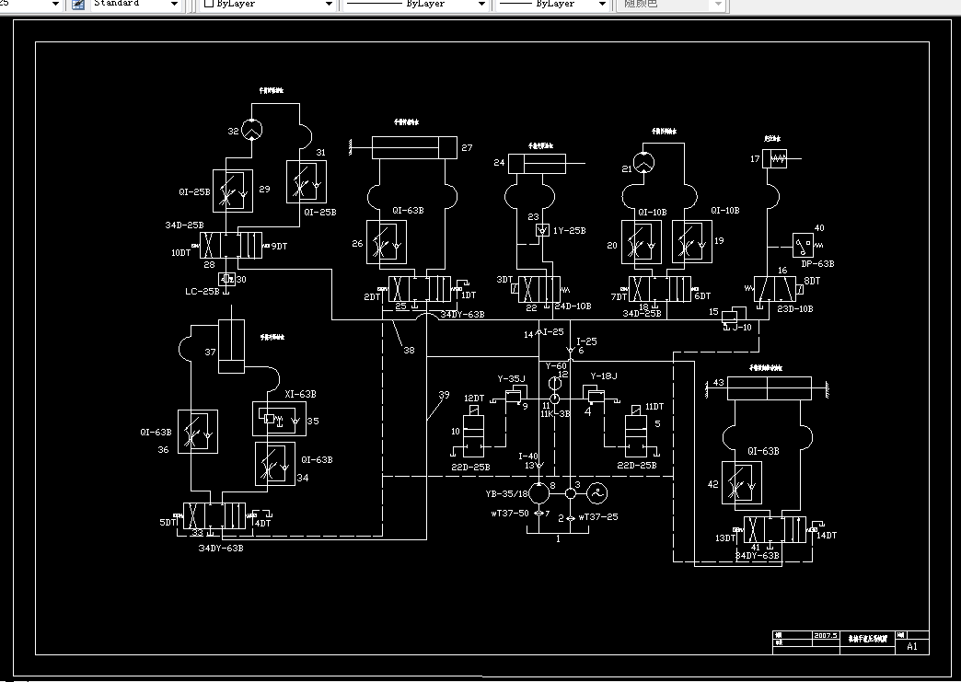Select the hydraulic motor symbol numbered 32
This screenshot has width=961, height=682.
[252, 130]
